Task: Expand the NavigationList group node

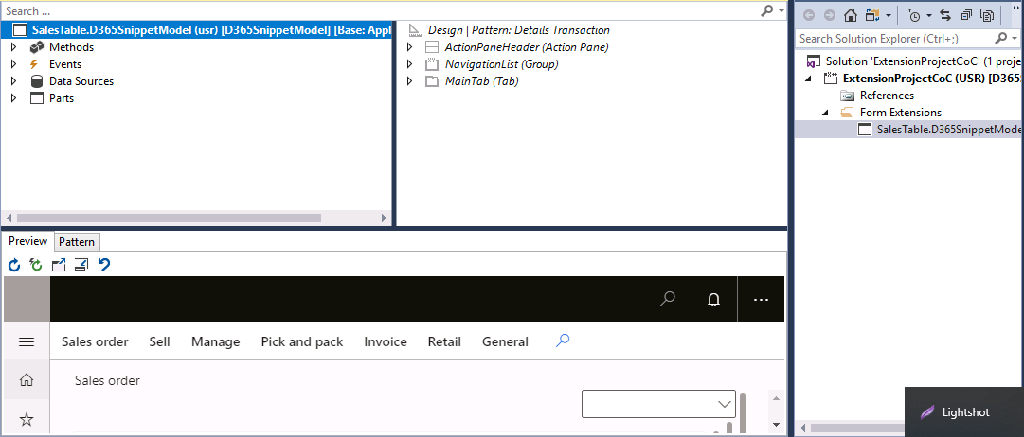Action: pos(410,64)
